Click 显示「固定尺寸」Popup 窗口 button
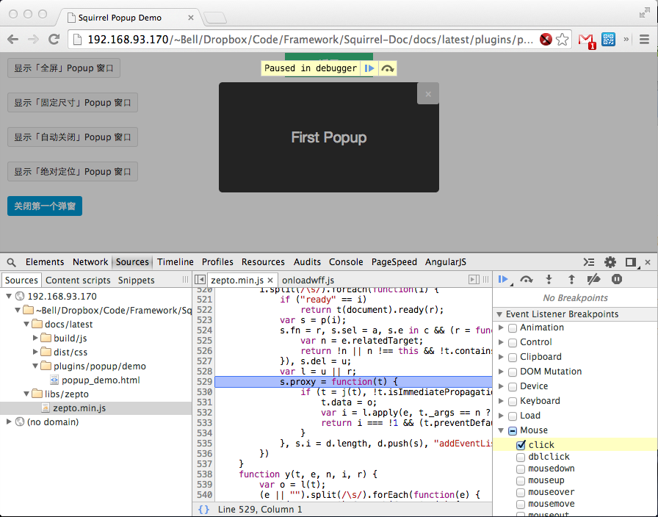Viewport: 658px width, 517px height. [x=73, y=102]
